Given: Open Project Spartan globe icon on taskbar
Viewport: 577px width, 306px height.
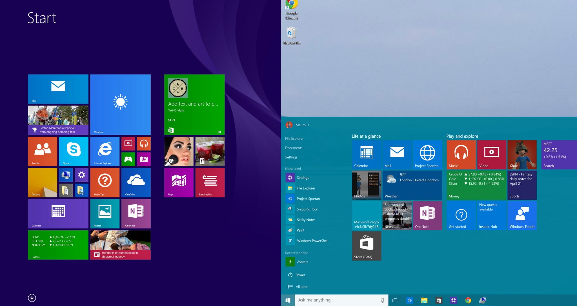Looking at the screenshot, I should 410,300.
